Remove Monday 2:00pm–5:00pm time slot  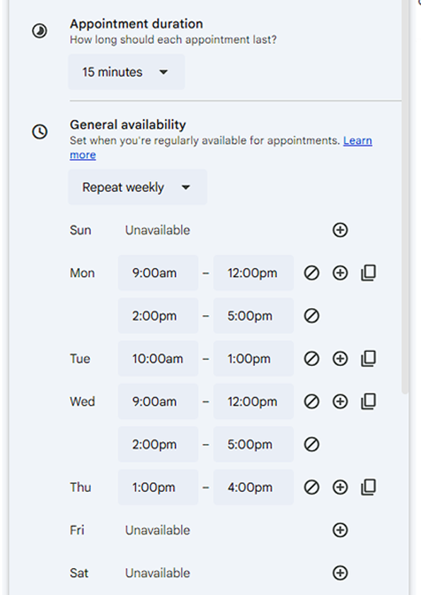[311, 316]
